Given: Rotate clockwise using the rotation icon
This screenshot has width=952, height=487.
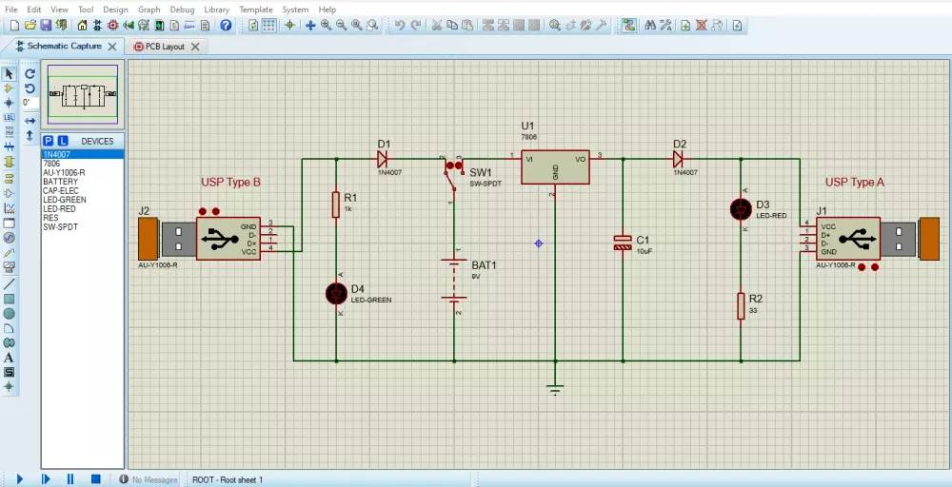Looking at the screenshot, I should click(x=30, y=73).
